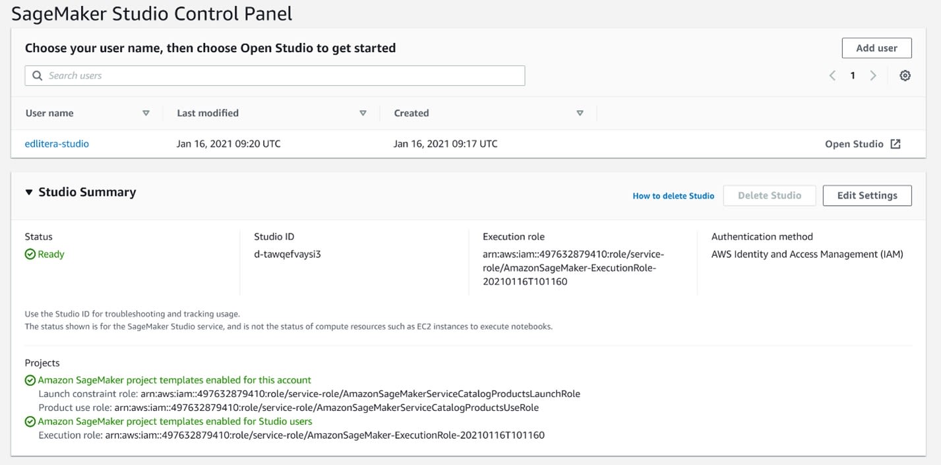The image size is (941, 465).
Task: Click the Delete Studio button
Action: [770, 195]
